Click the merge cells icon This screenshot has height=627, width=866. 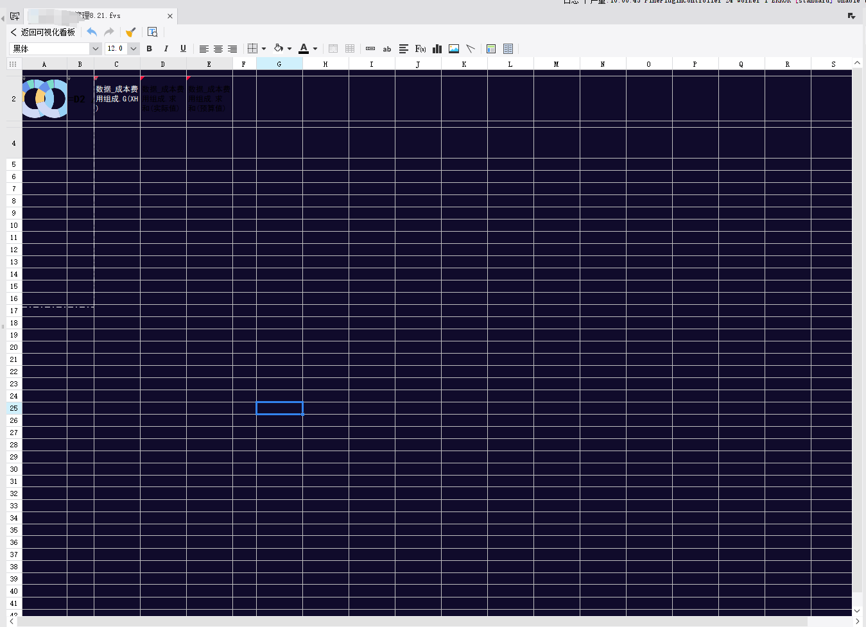(333, 49)
